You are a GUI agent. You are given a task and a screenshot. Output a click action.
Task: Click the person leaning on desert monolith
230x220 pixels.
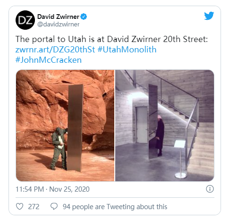coord(59,149)
